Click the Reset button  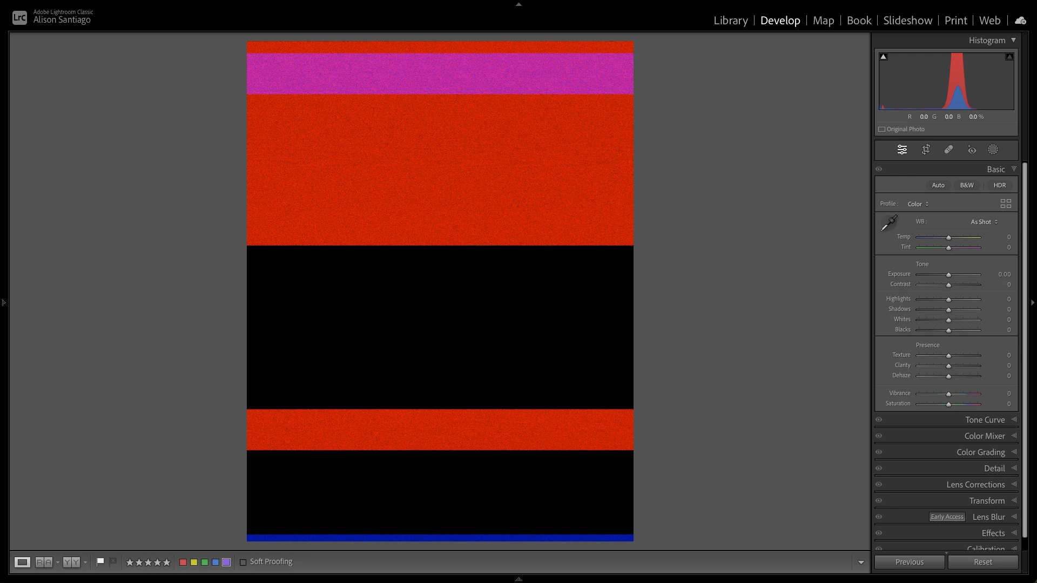click(x=982, y=562)
